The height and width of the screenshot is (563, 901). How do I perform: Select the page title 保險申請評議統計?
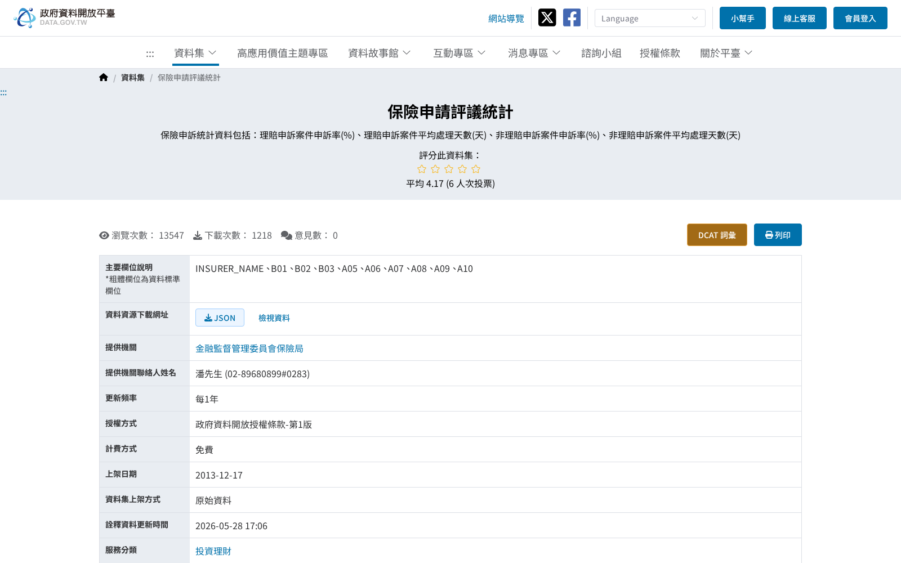[450, 112]
